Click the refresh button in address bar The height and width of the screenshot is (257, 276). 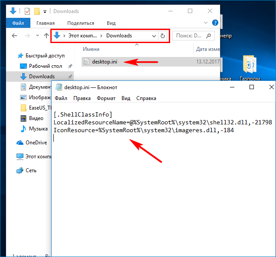163,36
